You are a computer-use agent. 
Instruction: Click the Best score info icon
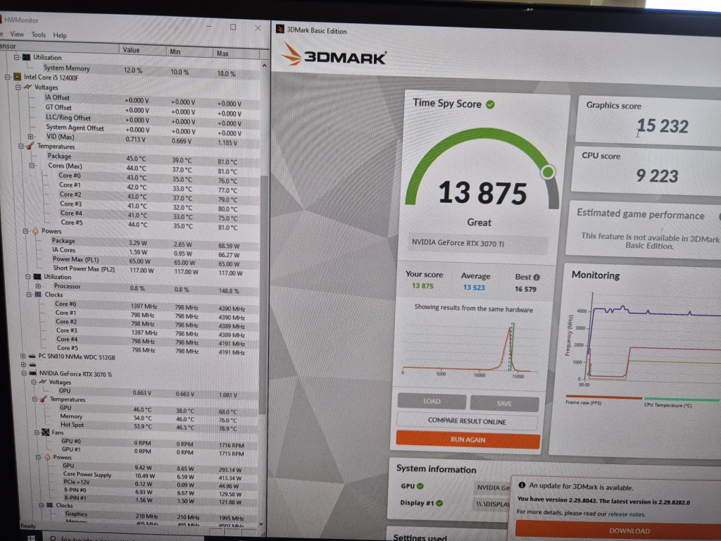(536, 277)
